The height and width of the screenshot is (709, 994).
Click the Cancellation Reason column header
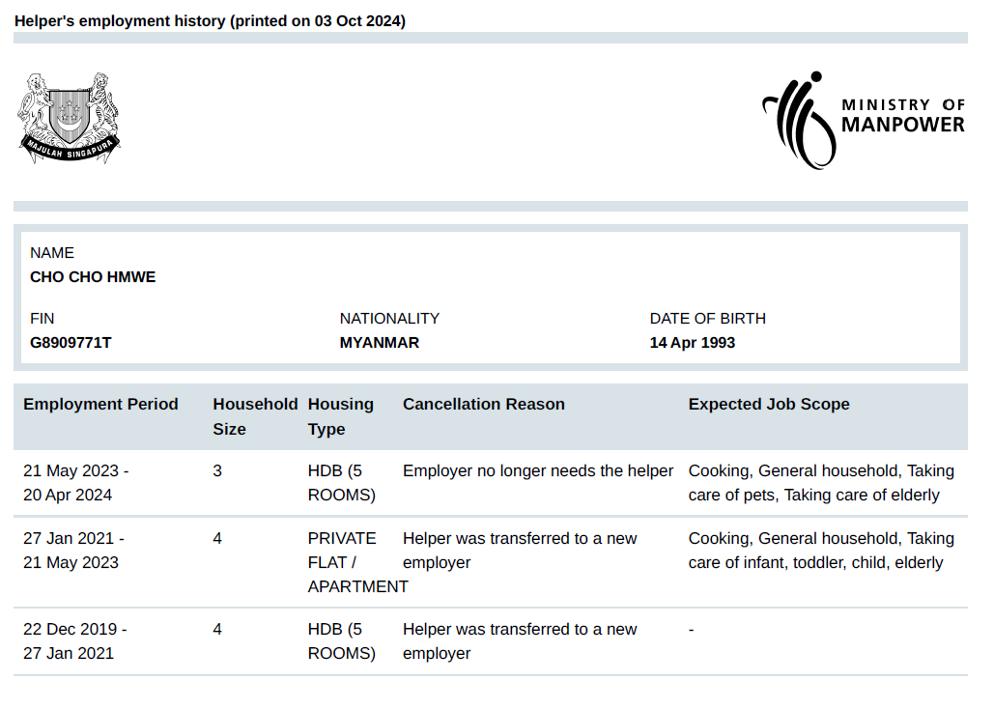tap(483, 405)
